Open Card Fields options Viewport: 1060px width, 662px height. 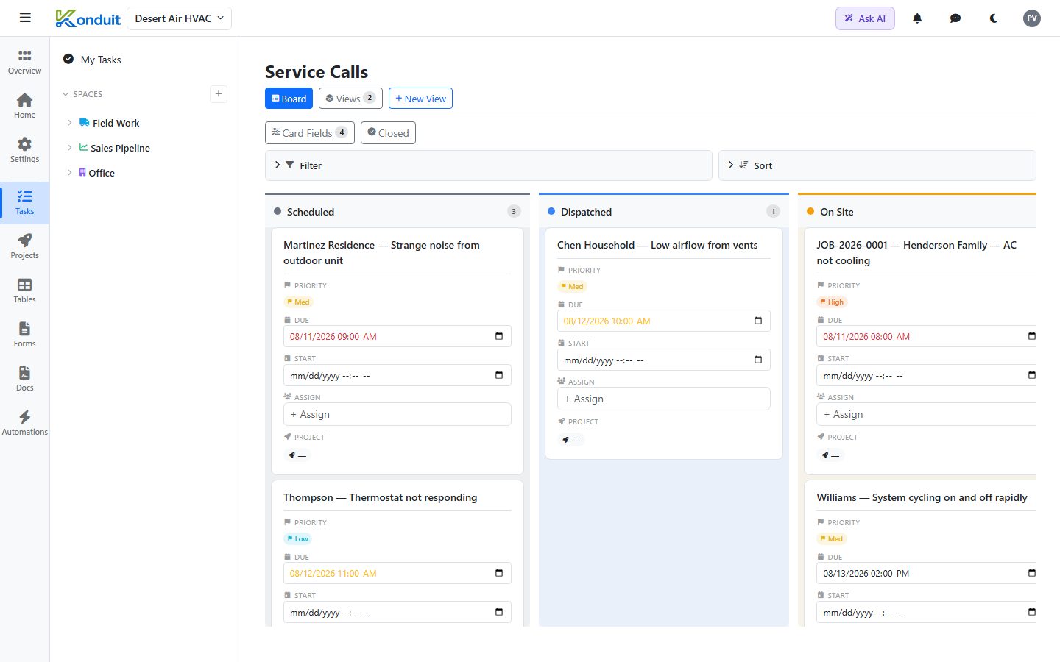point(310,132)
